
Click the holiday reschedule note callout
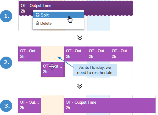point(95,70)
